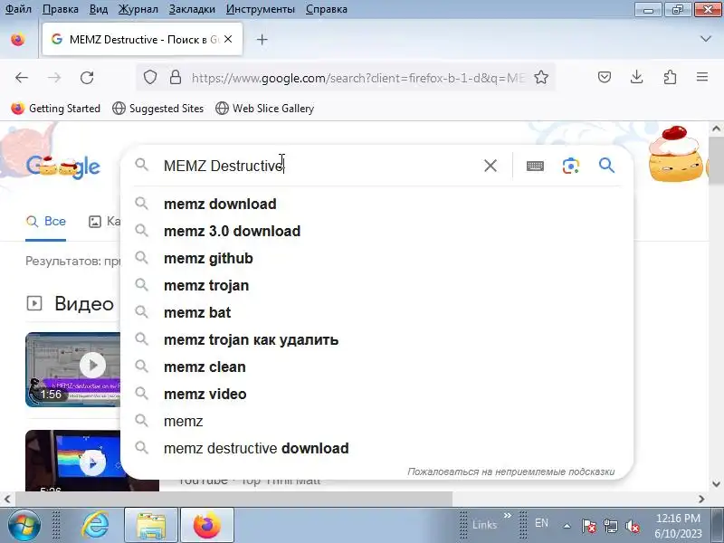Choose suggestion memz bat
This screenshot has height=543, width=724.
coord(376,312)
